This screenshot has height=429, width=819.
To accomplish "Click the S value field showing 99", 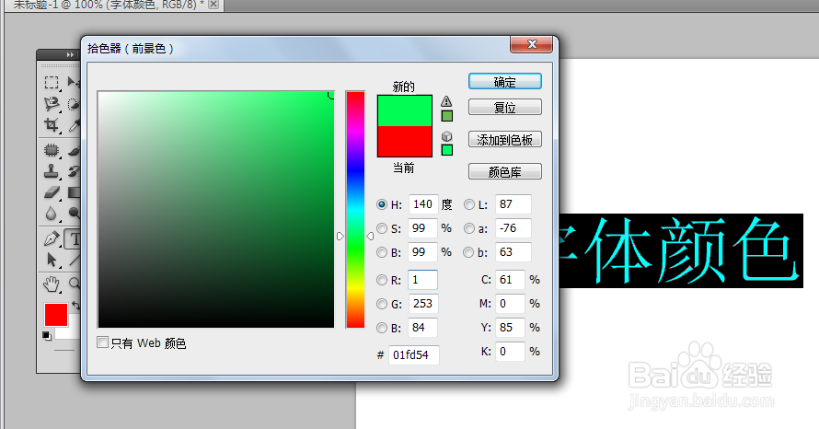I will pyautogui.click(x=422, y=228).
